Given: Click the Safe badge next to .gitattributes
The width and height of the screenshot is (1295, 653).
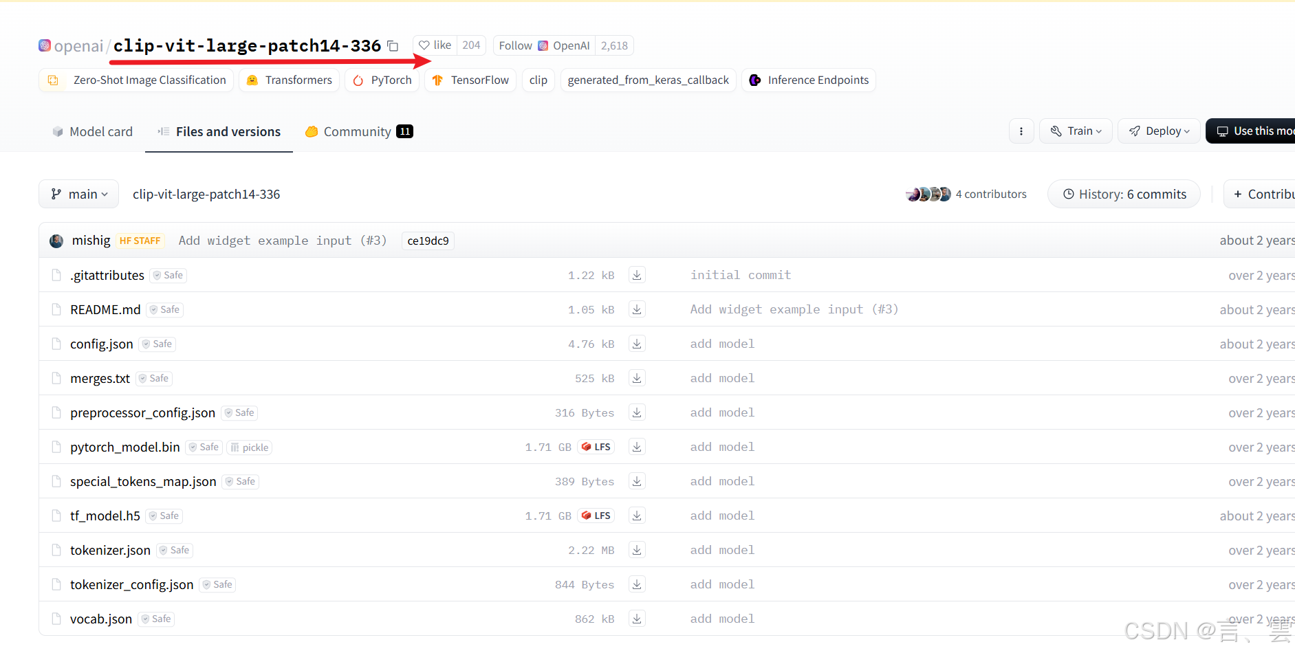Looking at the screenshot, I should 168,275.
